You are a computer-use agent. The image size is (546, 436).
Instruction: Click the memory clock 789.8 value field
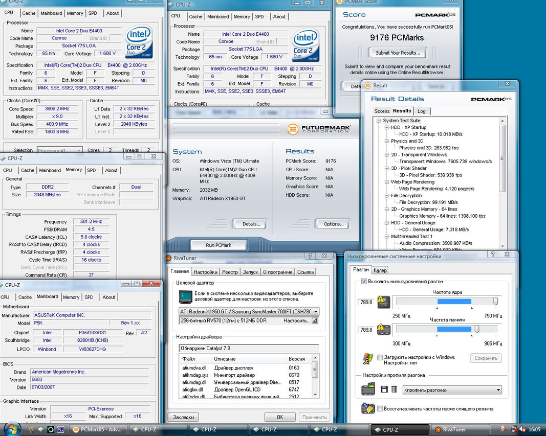click(x=366, y=330)
